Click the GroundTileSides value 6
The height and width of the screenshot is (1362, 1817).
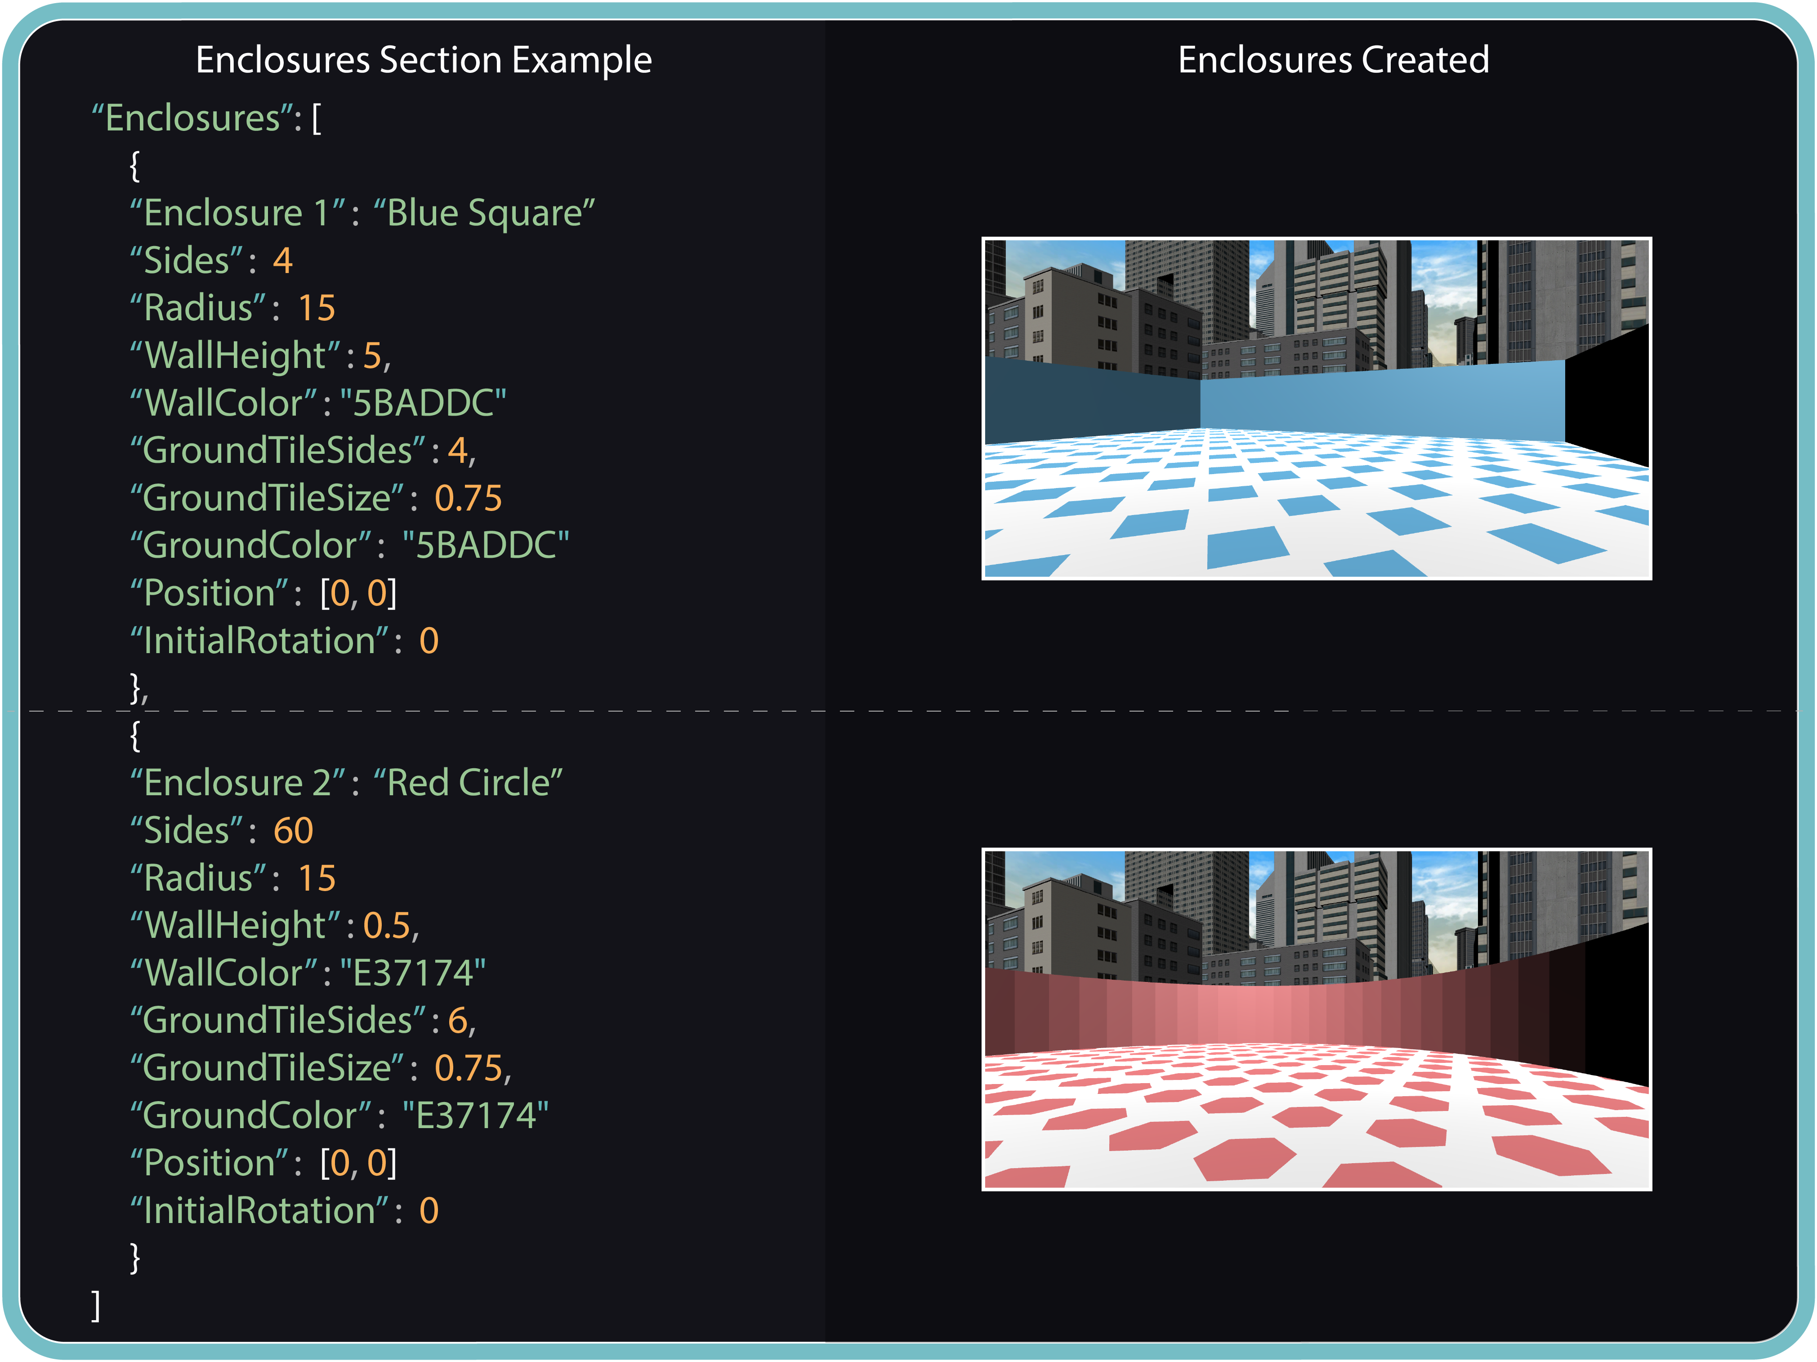pyautogui.click(x=458, y=1020)
